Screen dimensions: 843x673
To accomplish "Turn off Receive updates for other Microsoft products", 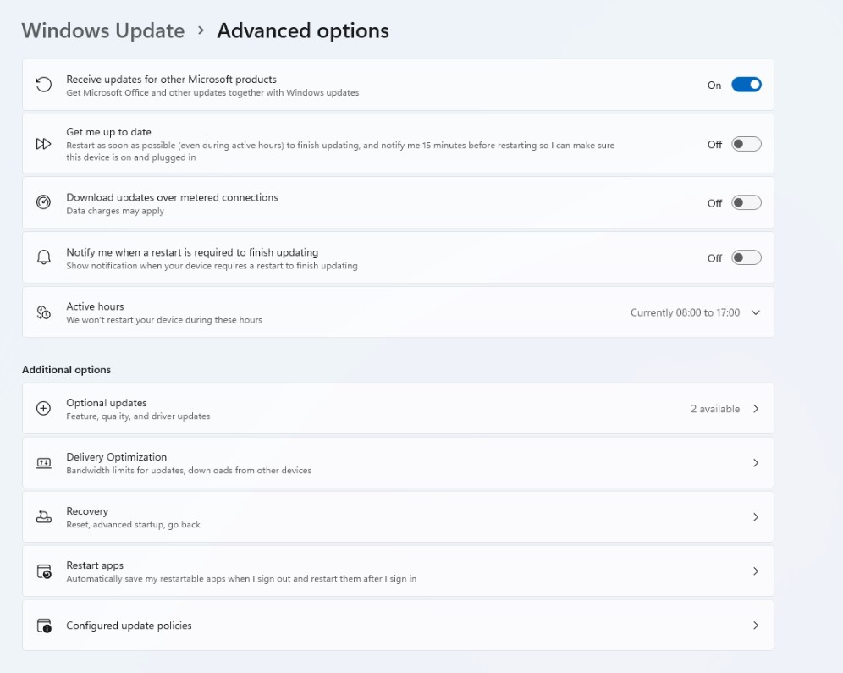I will 746,85.
